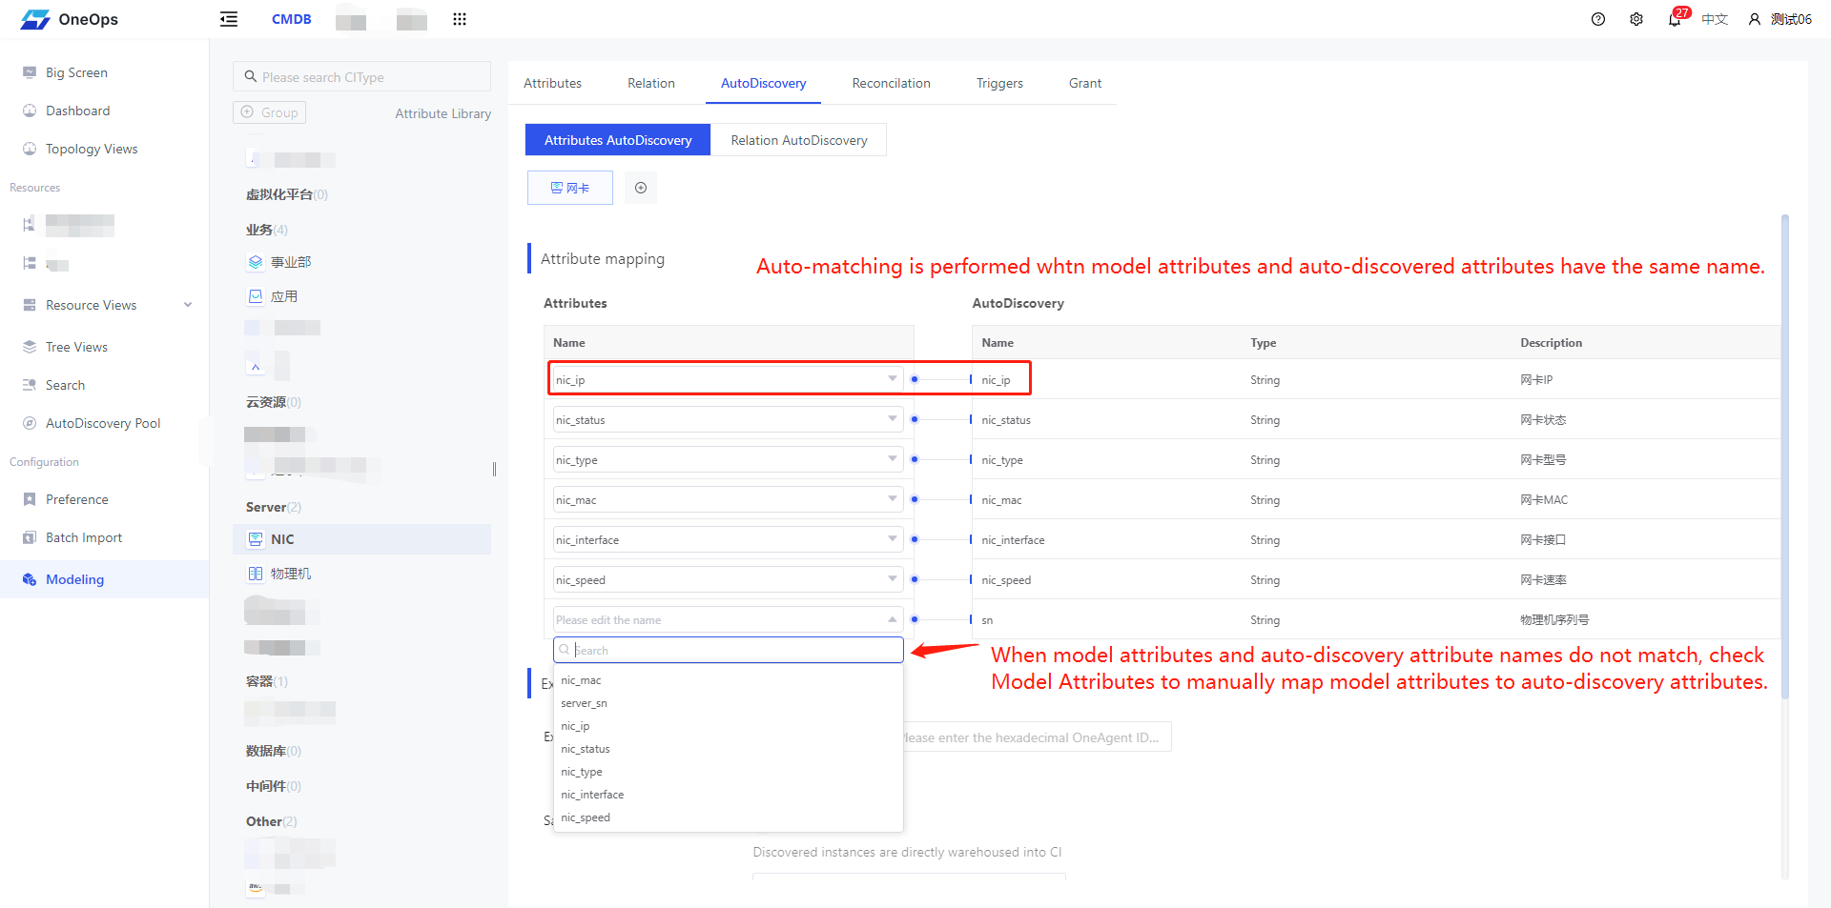Switch language to 中文
This screenshot has height=908, width=1831.
(x=1715, y=19)
